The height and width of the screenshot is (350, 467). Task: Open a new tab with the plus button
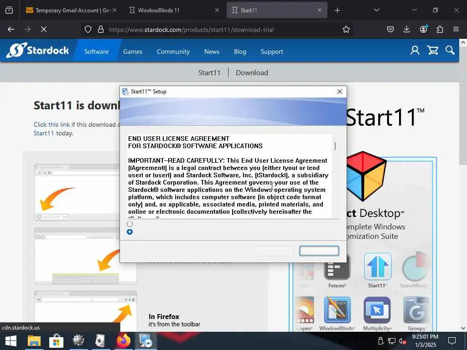click(337, 10)
